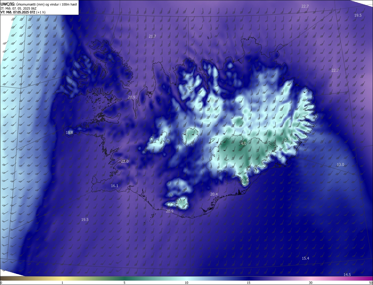Click the '15' tick on the color scale
This screenshot has width=373, height=285.
(249, 283)
